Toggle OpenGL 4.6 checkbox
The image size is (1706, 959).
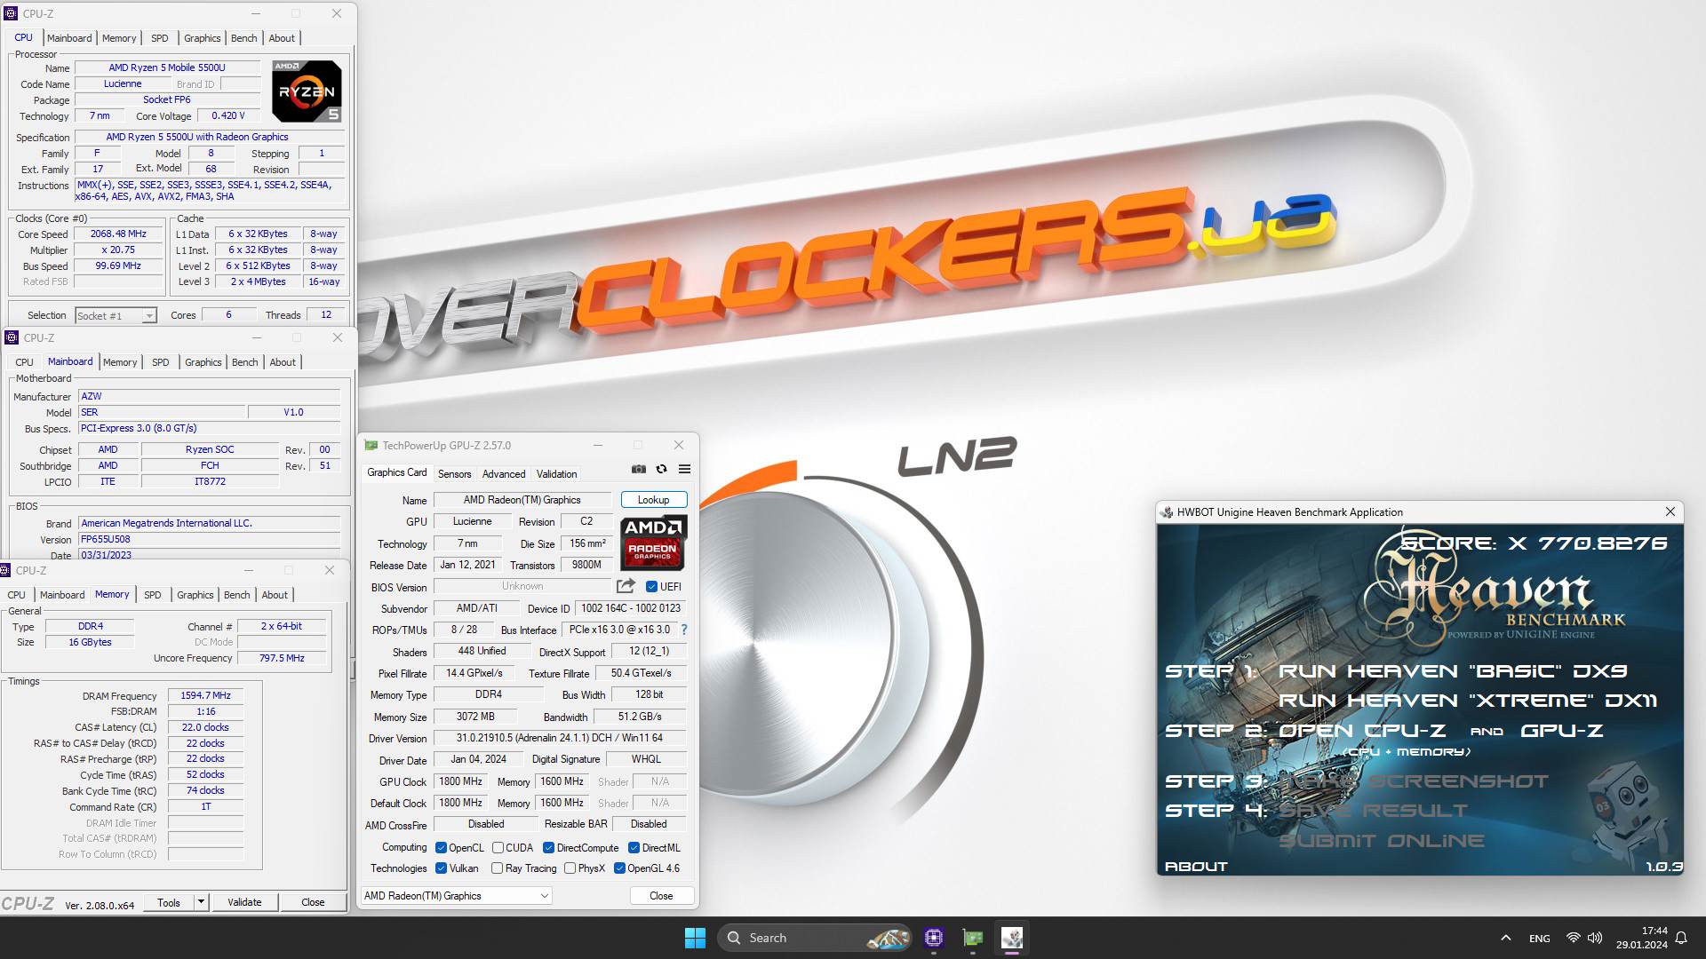coord(619,868)
